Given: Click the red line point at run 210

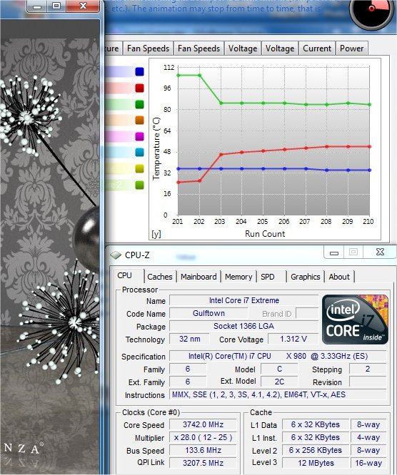Looking at the screenshot, I should click(x=369, y=147).
